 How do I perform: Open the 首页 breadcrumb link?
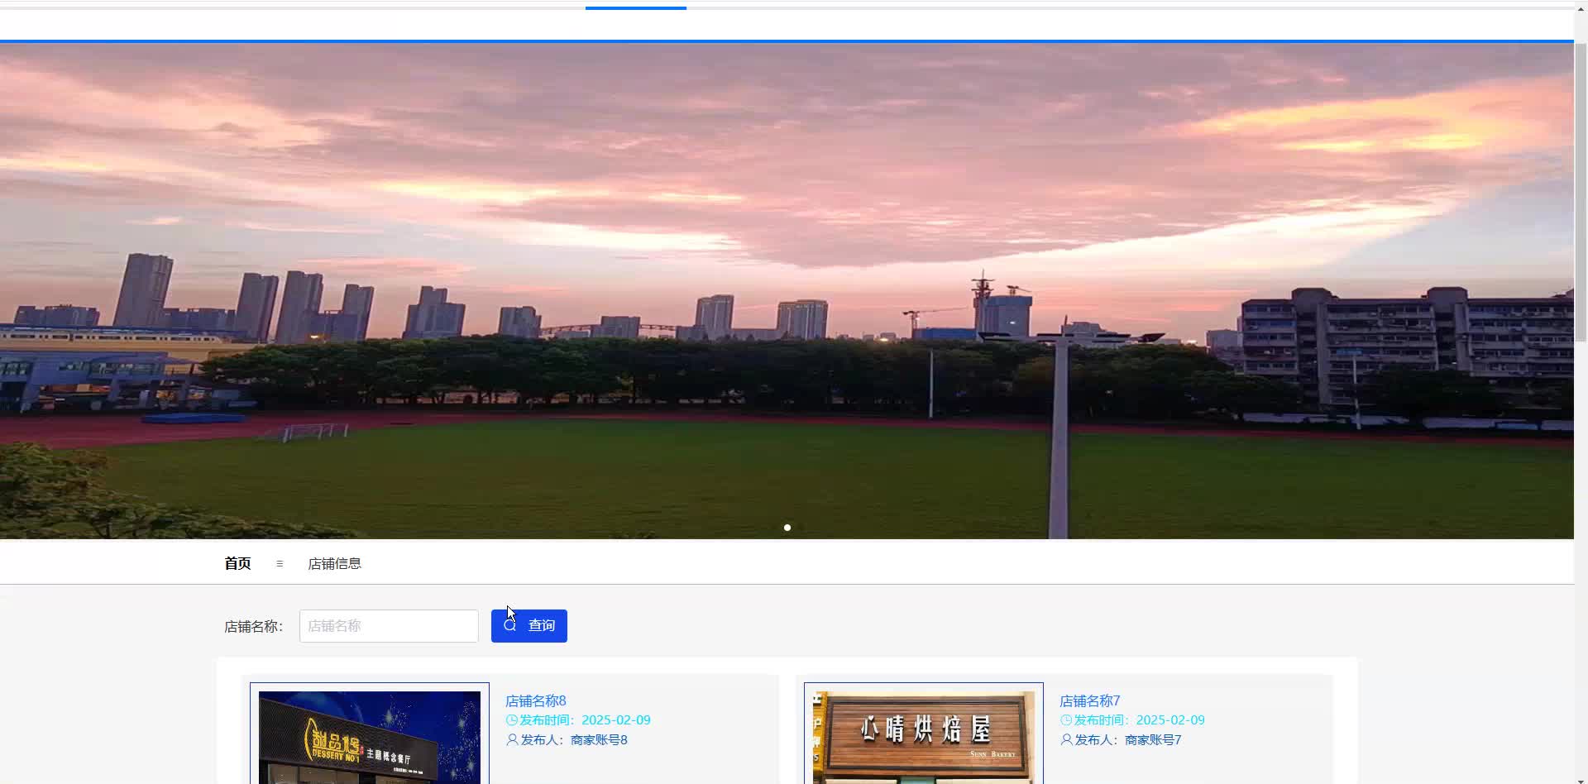pyautogui.click(x=237, y=563)
